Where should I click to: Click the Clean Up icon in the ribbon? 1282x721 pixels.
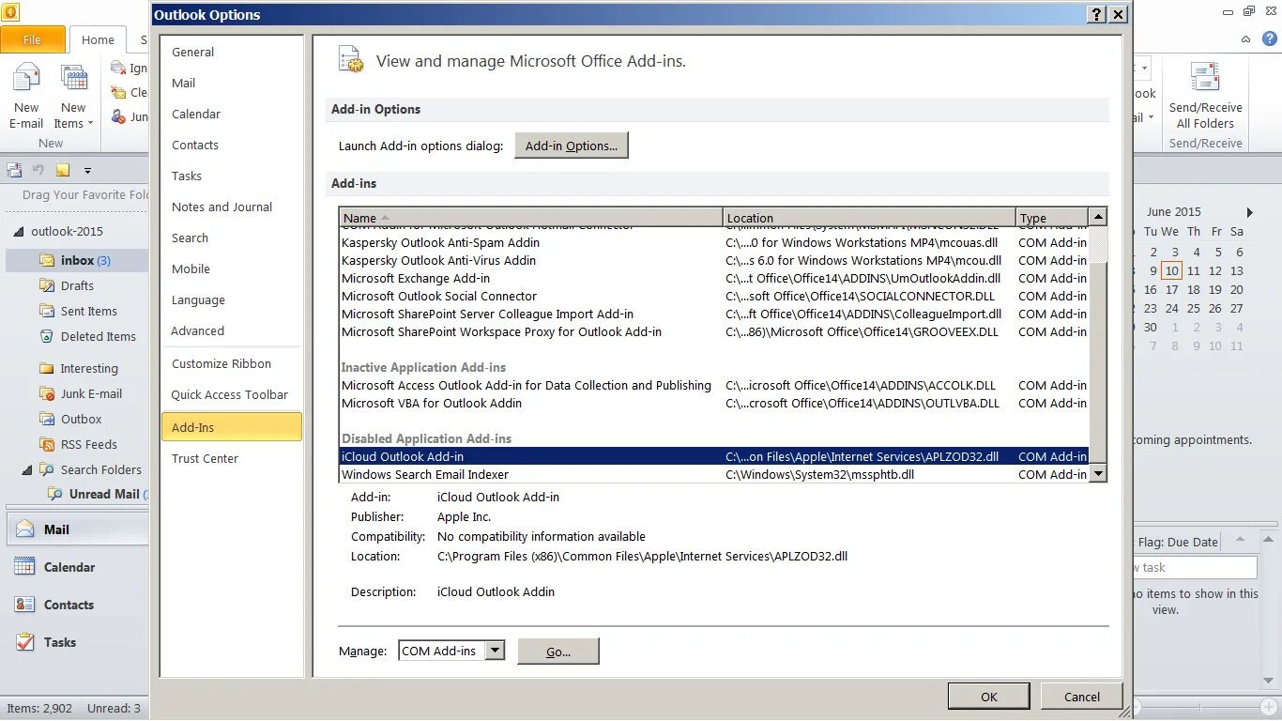pyautogui.click(x=118, y=92)
